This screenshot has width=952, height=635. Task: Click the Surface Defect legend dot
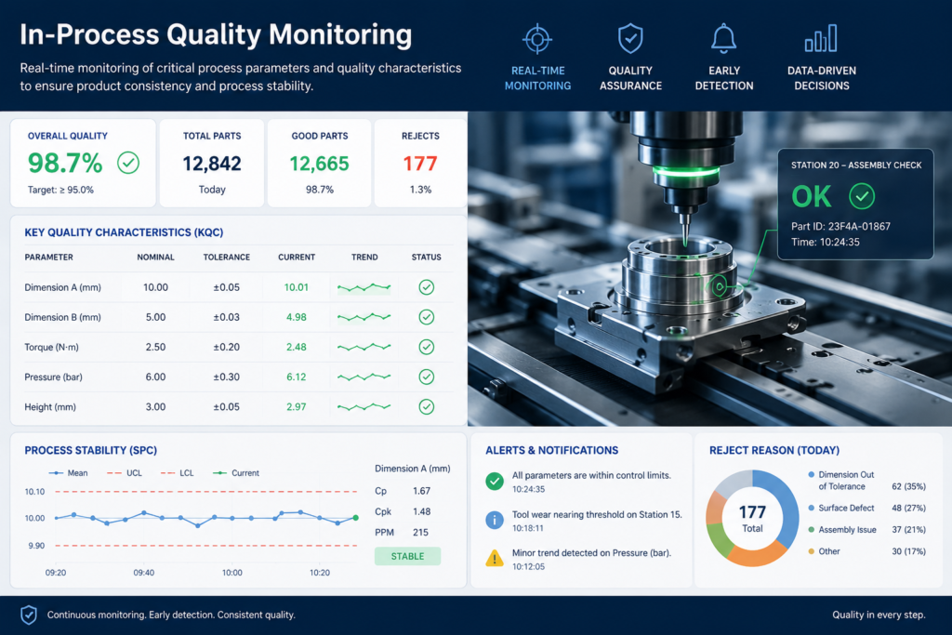[x=811, y=508]
